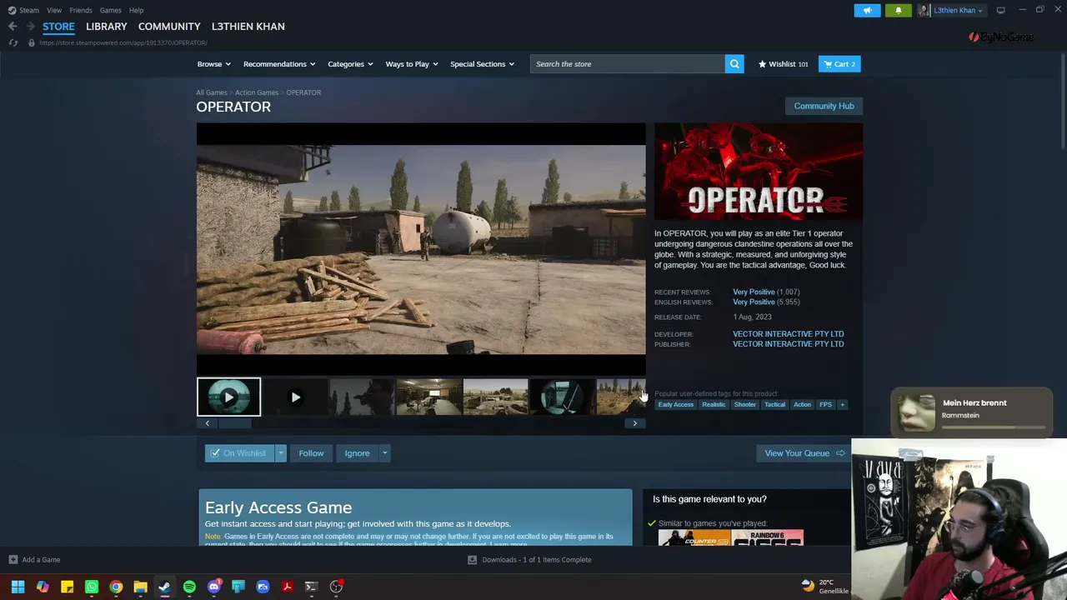Expand the L3thien Khan account dropdown
Viewport: 1067px width, 600px height.
pos(958,10)
